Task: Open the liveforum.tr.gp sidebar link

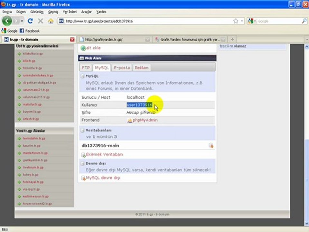Action: pyautogui.click(x=33, y=168)
